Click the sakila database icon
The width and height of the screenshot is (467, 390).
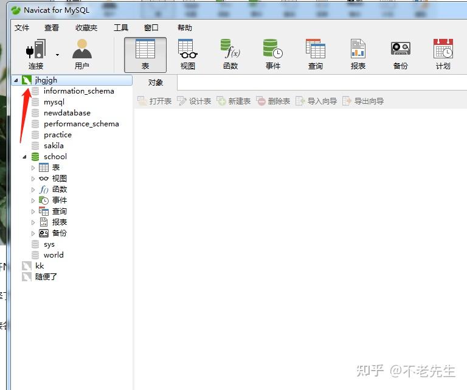tap(35, 146)
